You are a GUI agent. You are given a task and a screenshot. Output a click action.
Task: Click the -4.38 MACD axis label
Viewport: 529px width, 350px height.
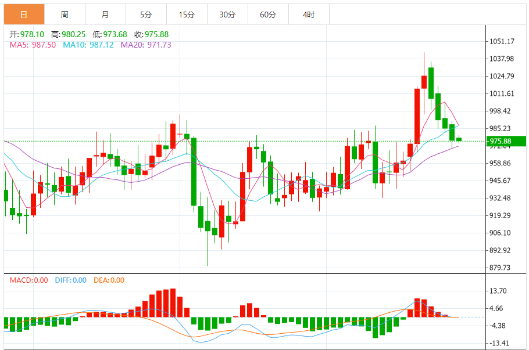click(498, 326)
